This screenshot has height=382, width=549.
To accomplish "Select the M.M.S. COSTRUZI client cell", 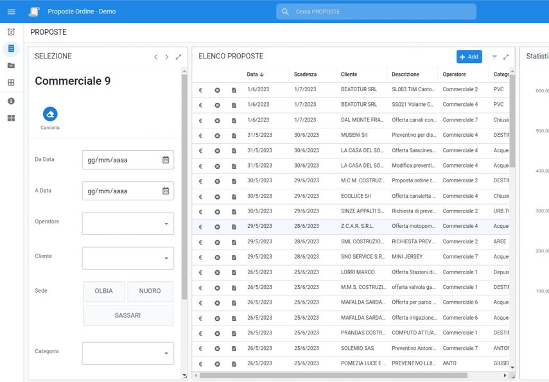I will (x=363, y=287).
